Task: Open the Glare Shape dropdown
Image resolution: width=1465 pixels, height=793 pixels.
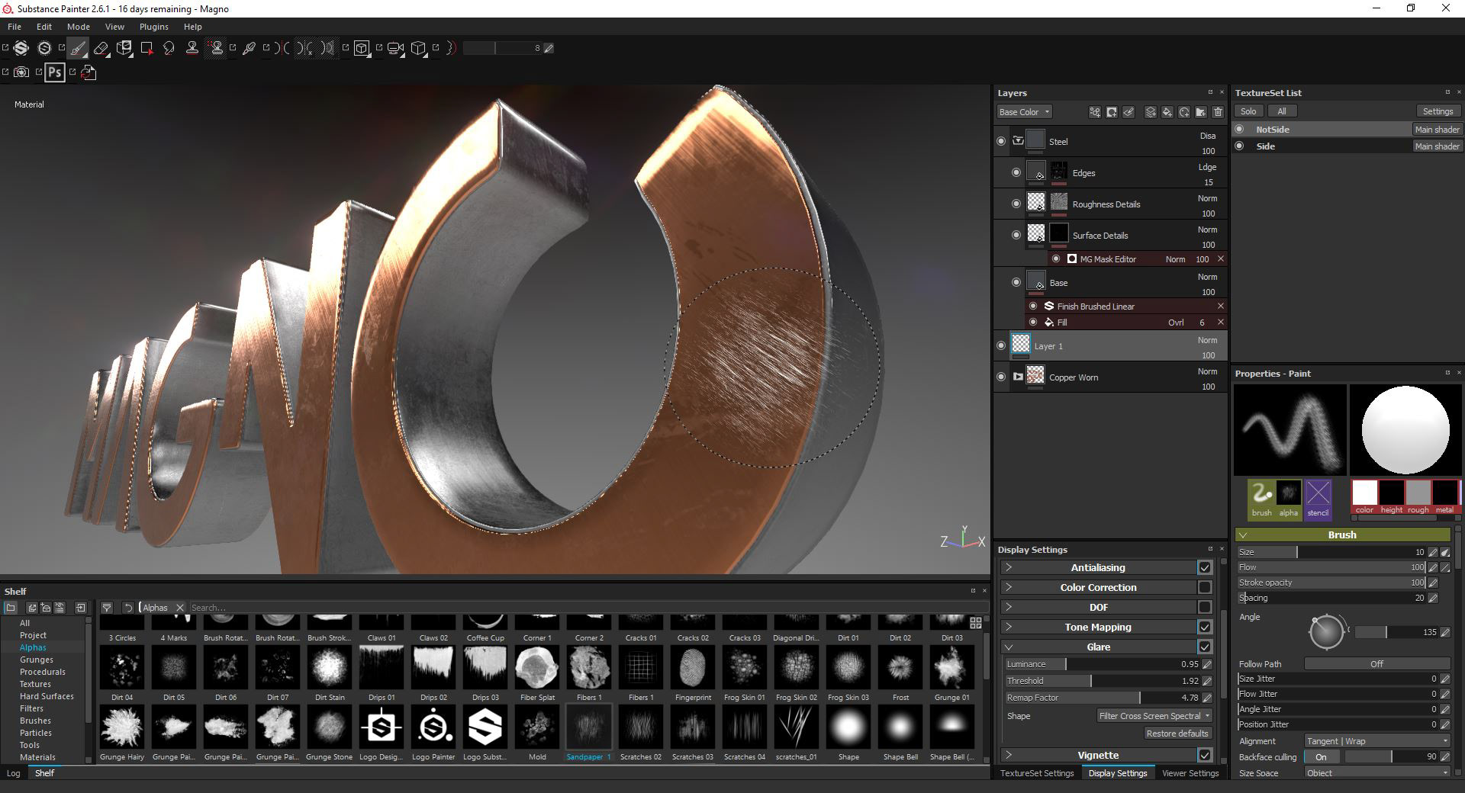Action: (x=1154, y=716)
